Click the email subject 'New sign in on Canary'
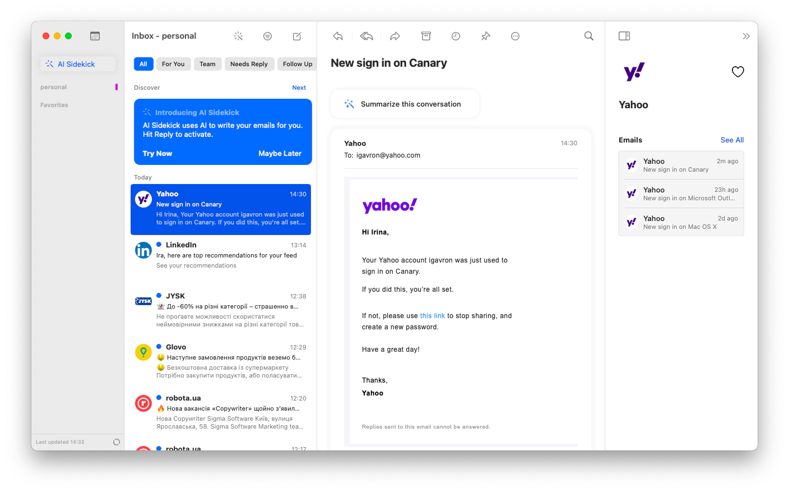The width and height of the screenshot is (789, 492). click(389, 63)
